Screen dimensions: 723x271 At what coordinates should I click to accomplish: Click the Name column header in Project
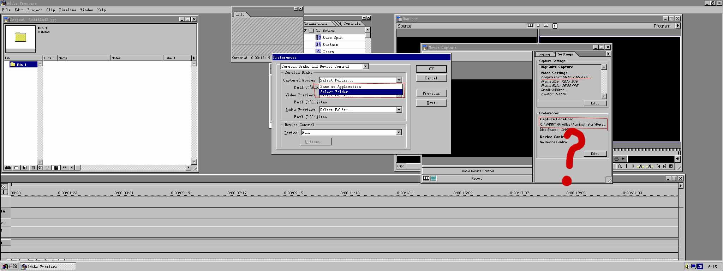coord(84,58)
